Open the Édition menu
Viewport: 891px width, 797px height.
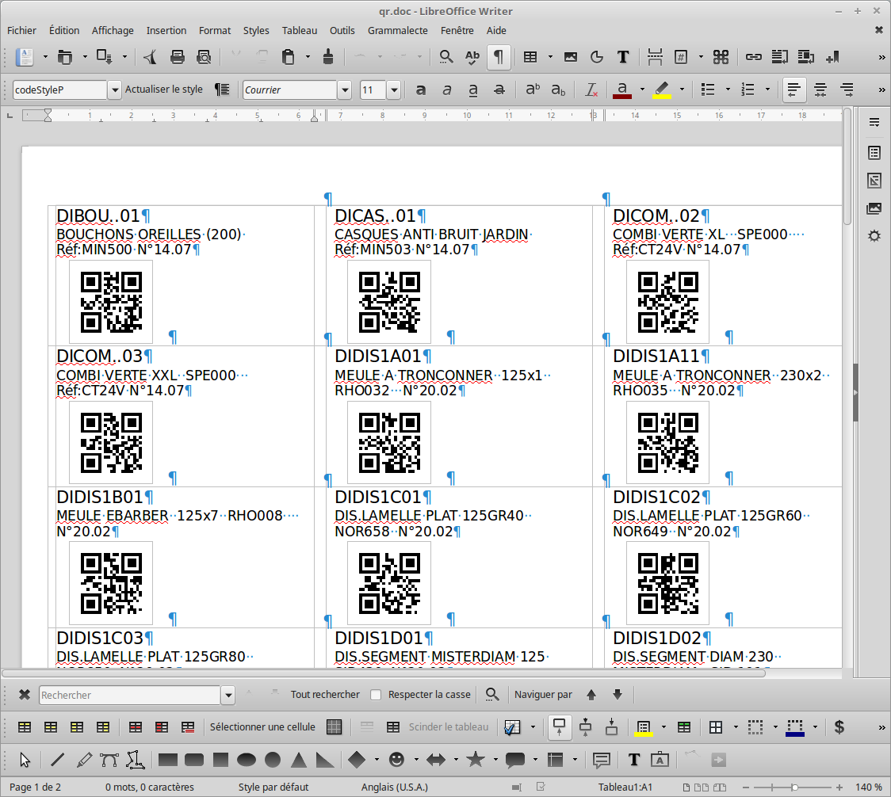(64, 31)
